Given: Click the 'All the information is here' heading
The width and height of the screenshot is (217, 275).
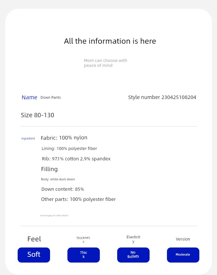Looking at the screenshot, I should pyautogui.click(x=110, y=41).
